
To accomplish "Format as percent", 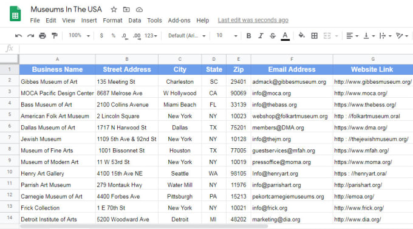I will point(113,36).
